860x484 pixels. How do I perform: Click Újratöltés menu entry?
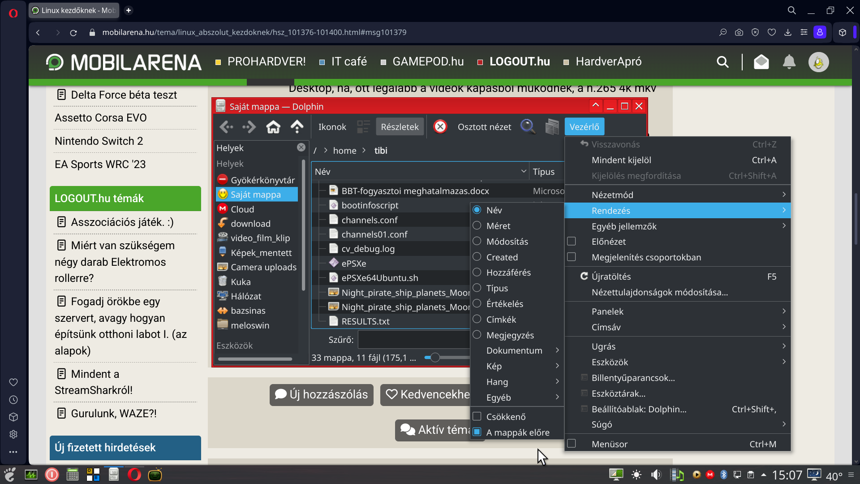(678, 277)
